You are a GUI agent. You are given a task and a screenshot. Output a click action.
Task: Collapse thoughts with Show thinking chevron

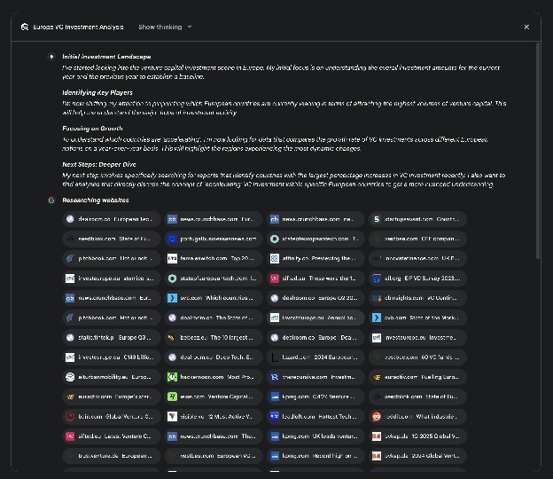(x=189, y=27)
